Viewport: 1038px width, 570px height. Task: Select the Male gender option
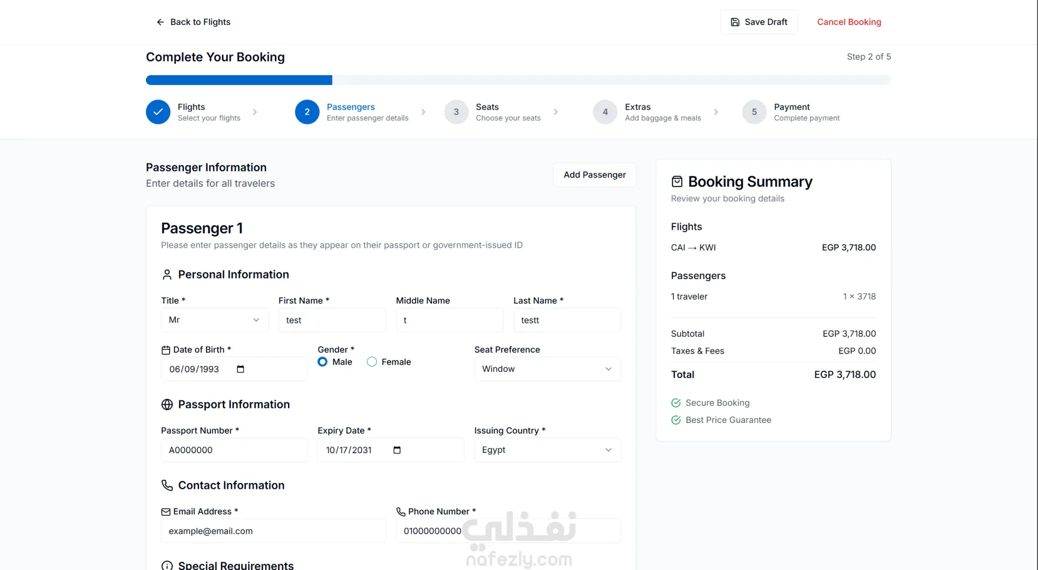323,362
